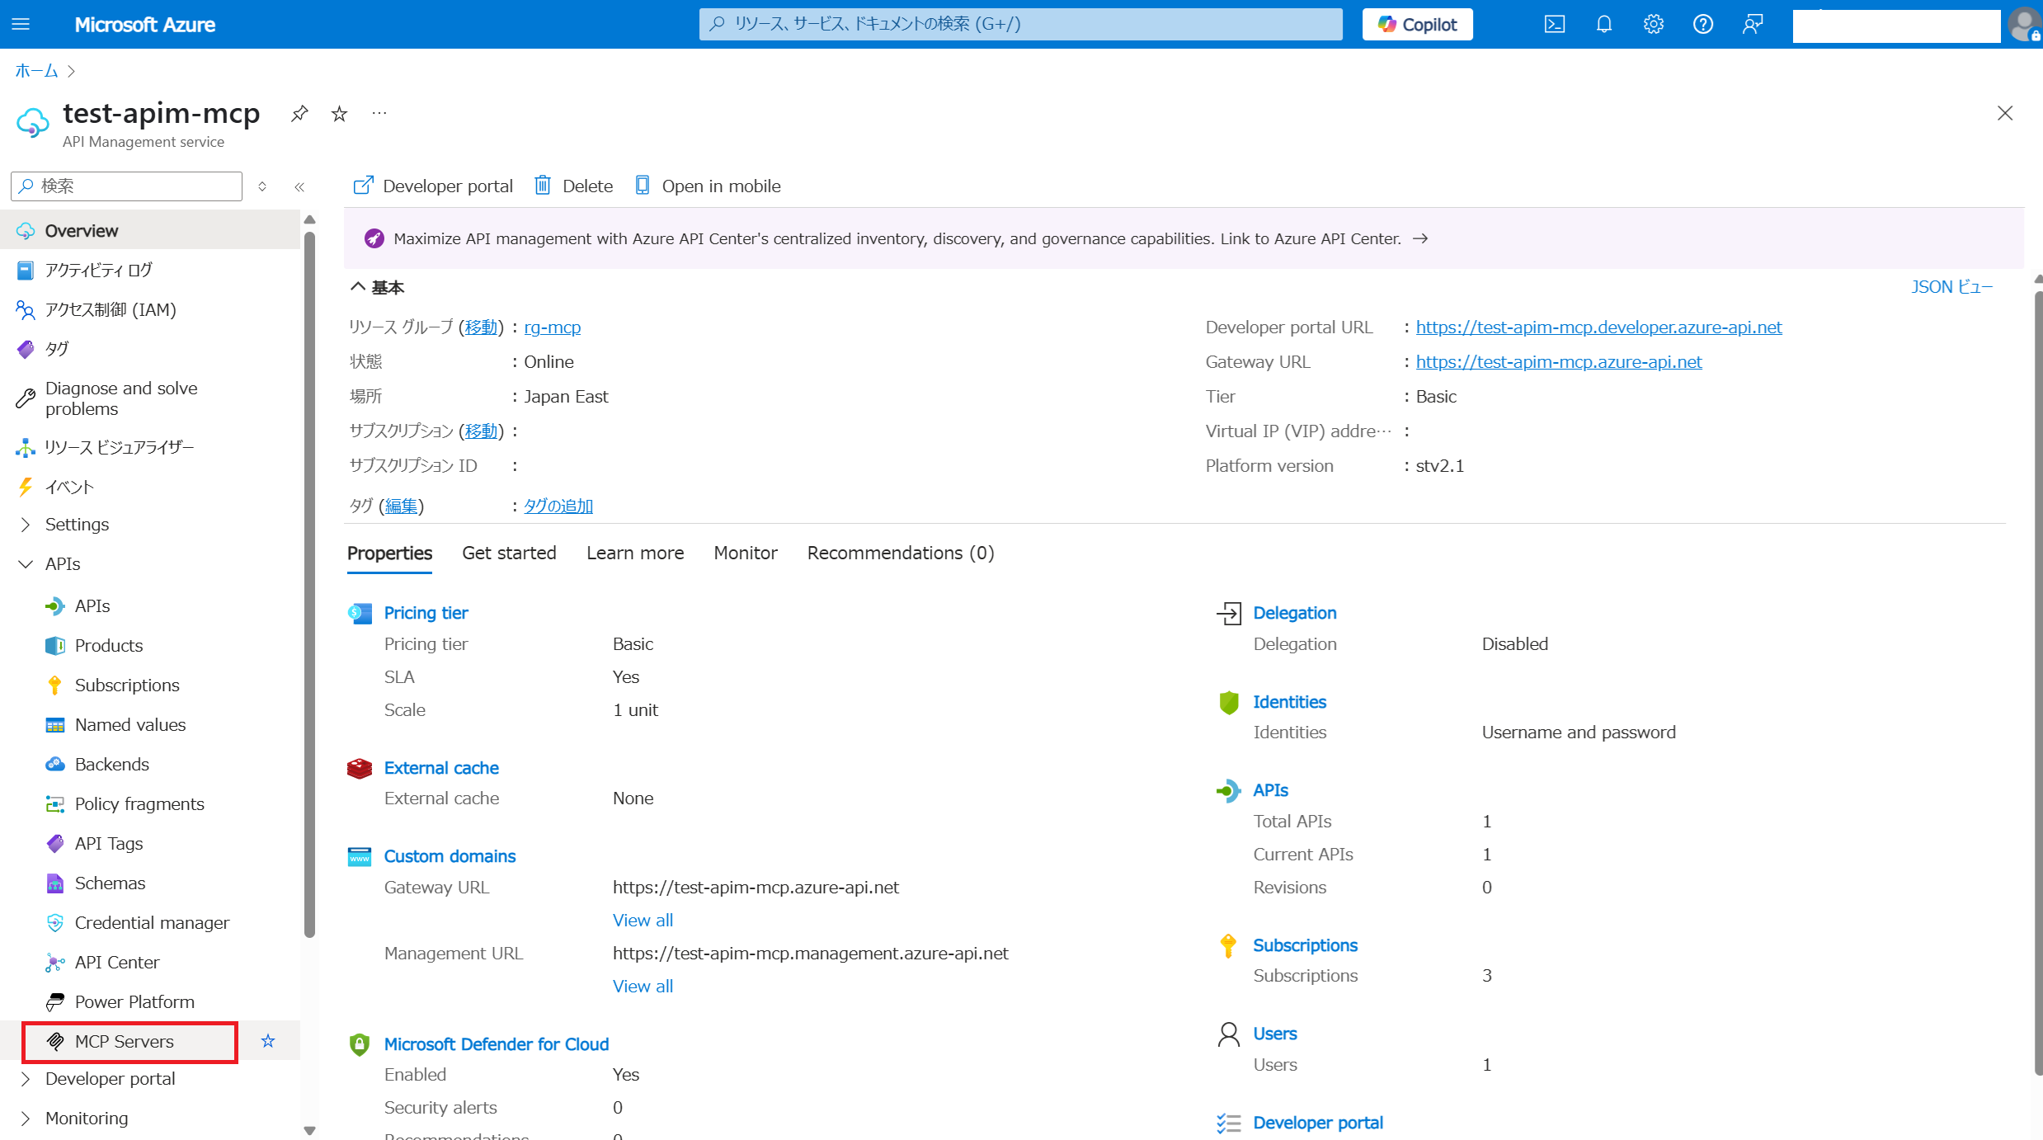Click タグの追加 link
This screenshot has height=1140, width=2043.
[558, 506]
